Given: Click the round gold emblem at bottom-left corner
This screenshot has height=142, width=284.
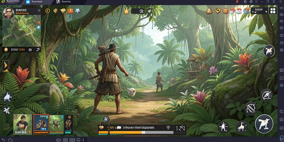Looking at the screenshot, I should [x=6, y=126].
